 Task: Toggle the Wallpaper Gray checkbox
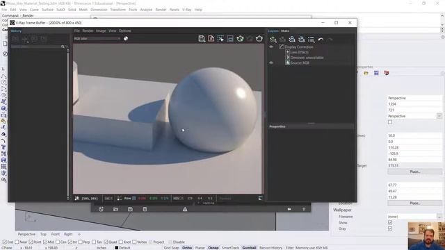pyautogui.click(x=390, y=228)
